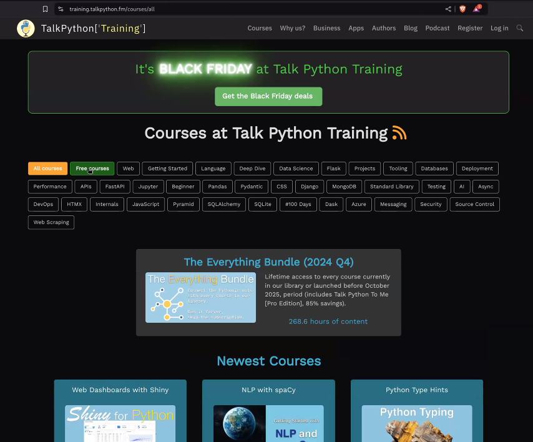Filter by the Pydantic tag
Image resolution: width=533 pixels, height=442 pixels.
point(252,187)
